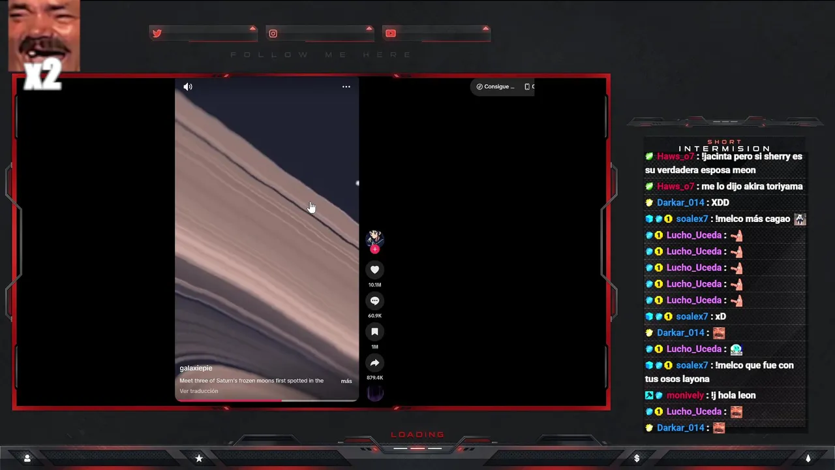Like the video with the heart icon

click(x=374, y=270)
